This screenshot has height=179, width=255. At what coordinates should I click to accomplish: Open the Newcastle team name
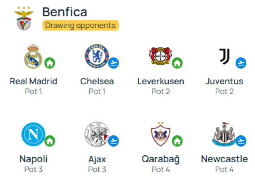tap(224, 159)
